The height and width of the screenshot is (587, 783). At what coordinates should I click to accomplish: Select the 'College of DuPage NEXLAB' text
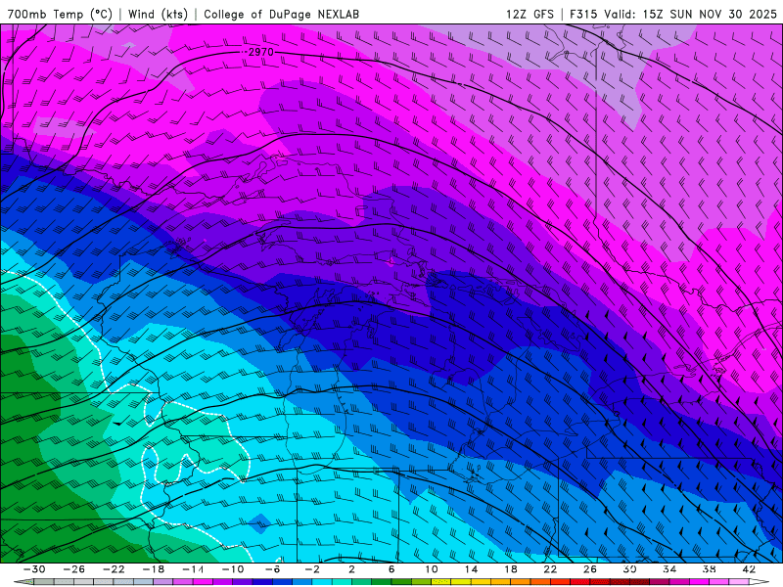[x=281, y=14]
